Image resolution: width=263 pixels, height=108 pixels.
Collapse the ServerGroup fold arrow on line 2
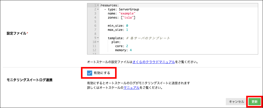click(x=98, y=9)
